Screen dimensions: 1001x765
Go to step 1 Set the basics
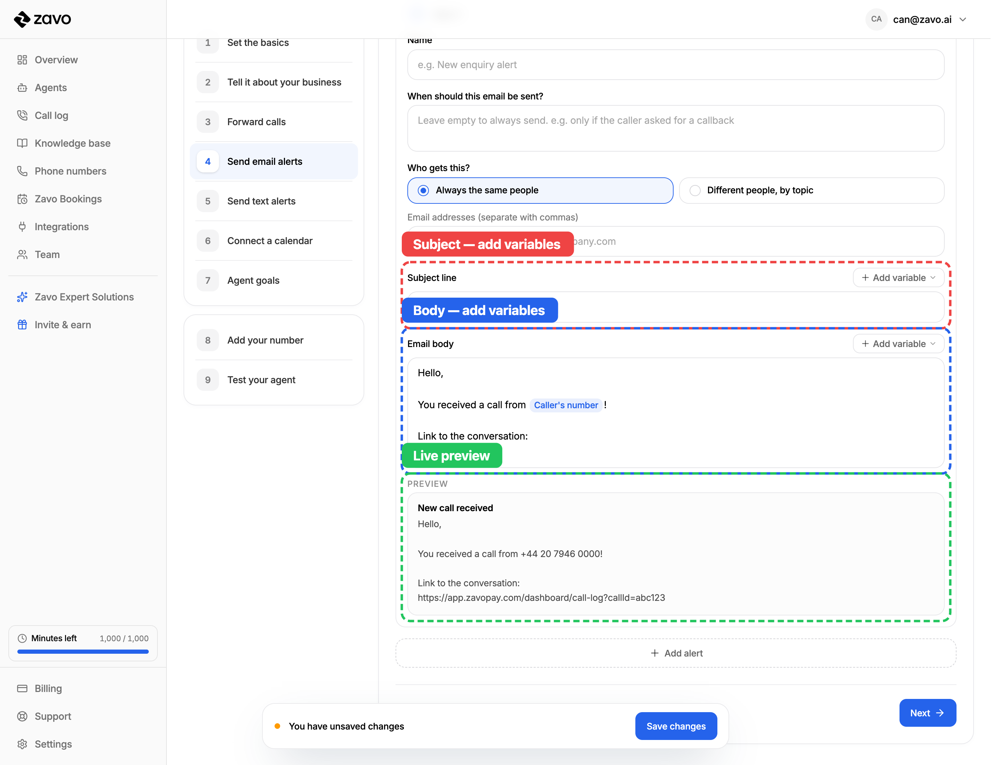pos(274,43)
